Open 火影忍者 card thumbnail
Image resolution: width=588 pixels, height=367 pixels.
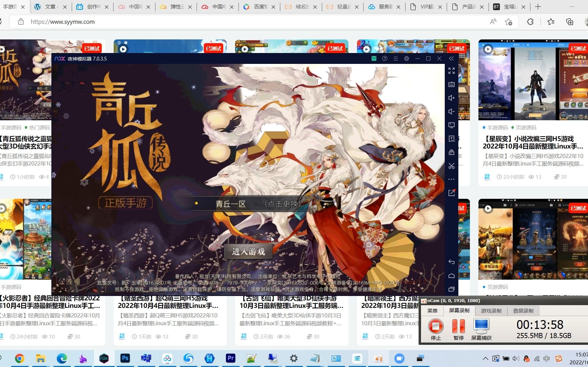tap(26, 239)
